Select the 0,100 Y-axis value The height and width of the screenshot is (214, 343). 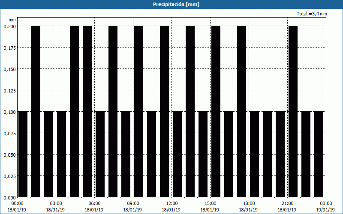click(10, 112)
